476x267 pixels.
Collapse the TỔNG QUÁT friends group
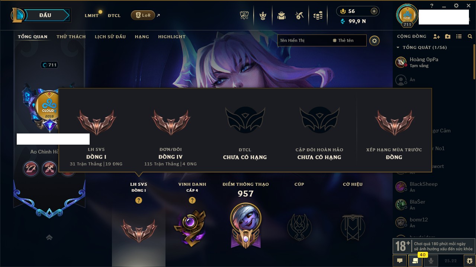tap(398, 47)
